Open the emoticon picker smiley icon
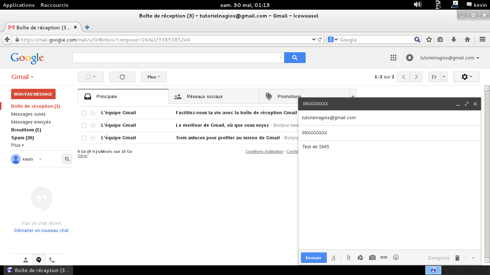Viewport: 490px width, 275px height. [x=396, y=257]
